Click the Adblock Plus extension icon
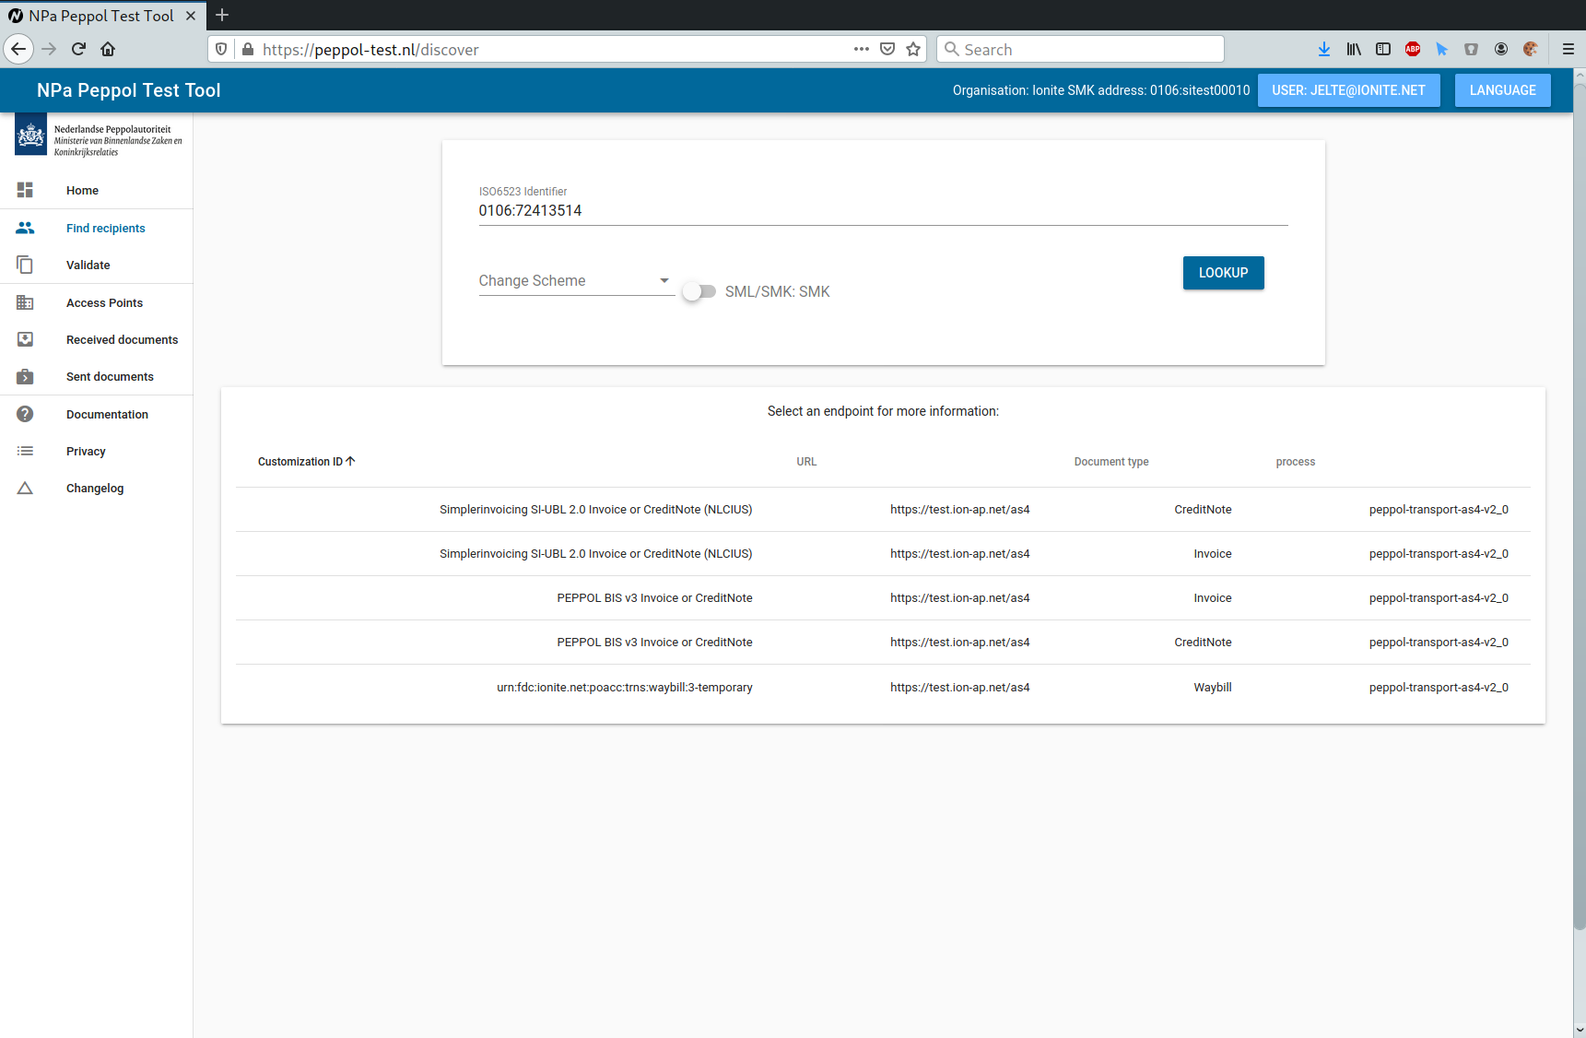This screenshot has height=1038, width=1586. click(x=1413, y=49)
